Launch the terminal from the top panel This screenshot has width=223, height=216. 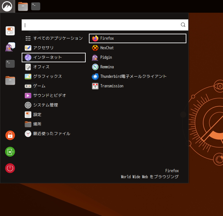pos(36,6)
